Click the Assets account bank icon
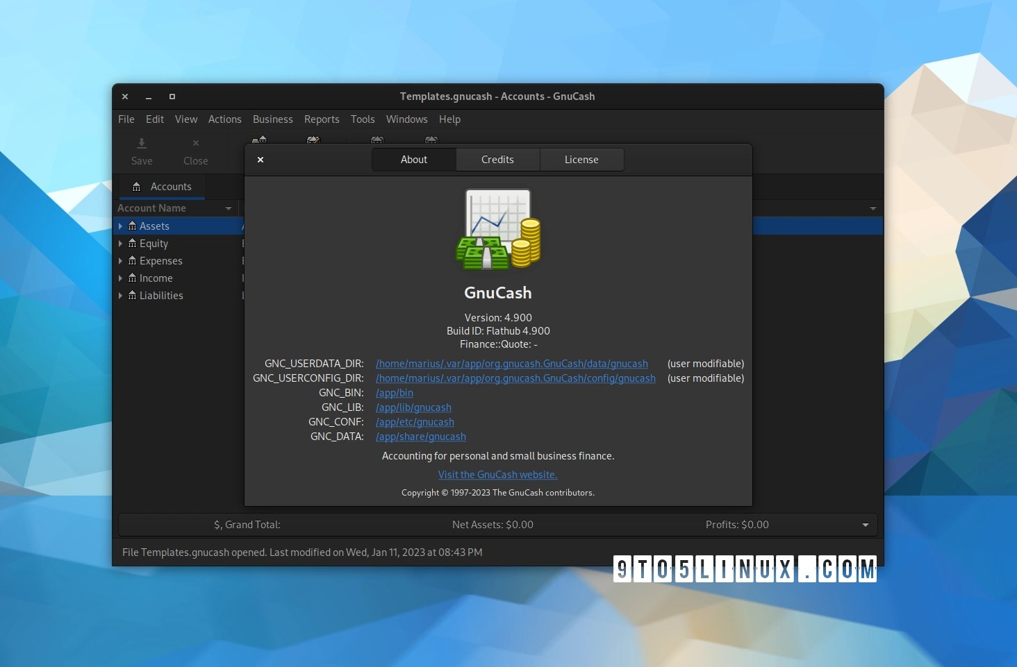Image resolution: width=1017 pixels, height=667 pixels. click(132, 226)
